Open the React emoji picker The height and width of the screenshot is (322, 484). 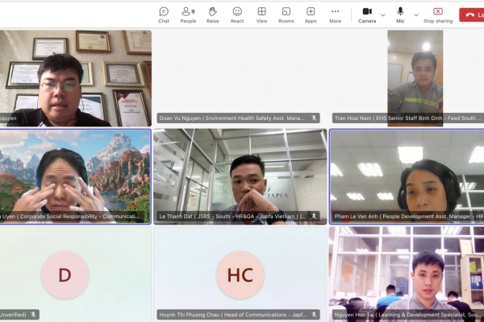(x=237, y=14)
